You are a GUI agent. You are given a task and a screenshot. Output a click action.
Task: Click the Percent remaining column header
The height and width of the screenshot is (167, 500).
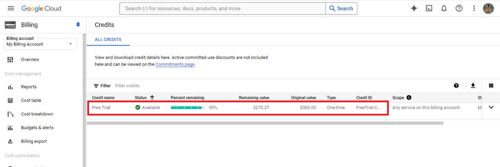[187, 98]
